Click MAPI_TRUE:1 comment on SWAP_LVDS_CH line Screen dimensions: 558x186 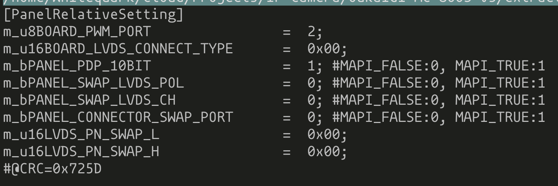tap(500, 100)
